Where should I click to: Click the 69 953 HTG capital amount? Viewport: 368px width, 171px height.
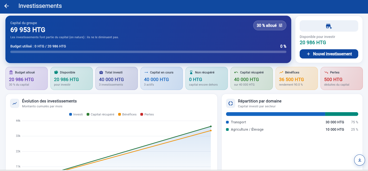[28, 30]
